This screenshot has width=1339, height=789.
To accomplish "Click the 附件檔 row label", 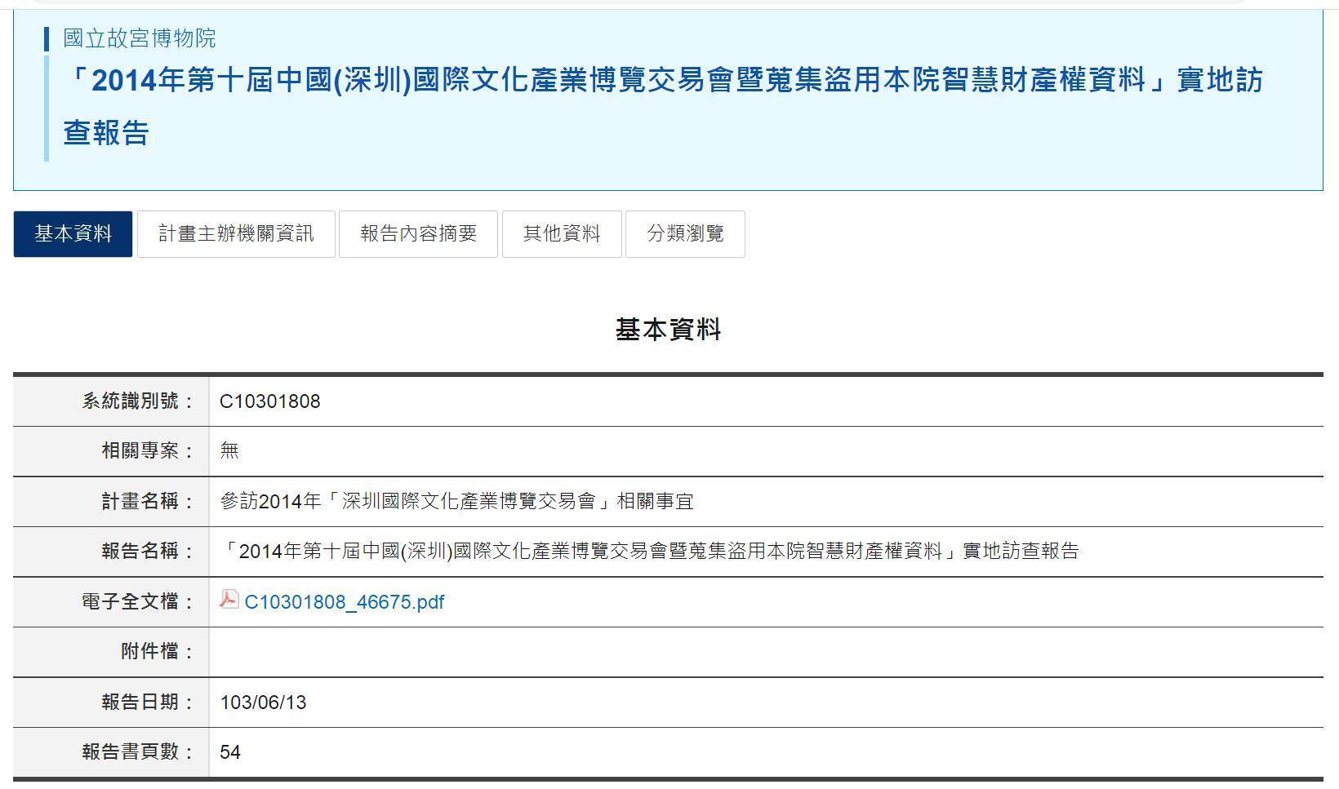I will pos(158,652).
